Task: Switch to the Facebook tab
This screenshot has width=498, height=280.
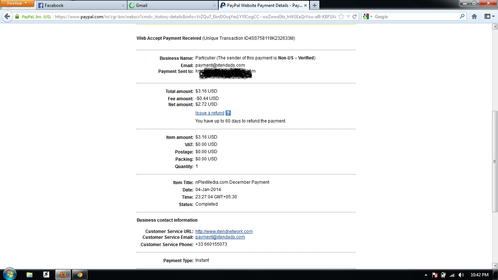Action: [81, 5]
